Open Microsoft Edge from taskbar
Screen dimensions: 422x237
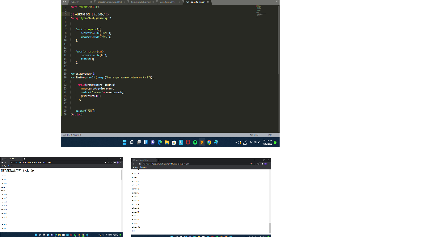tap(160, 142)
